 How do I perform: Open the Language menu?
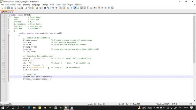click(36, 5)
